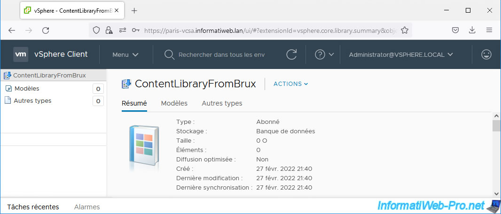Click the smiley feedback icon

point(486,54)
